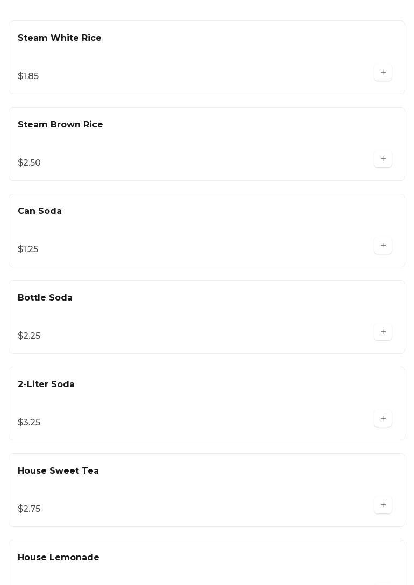Click the $1.85 price label
This screenshot has height=585, width=414.
(28, 76)
